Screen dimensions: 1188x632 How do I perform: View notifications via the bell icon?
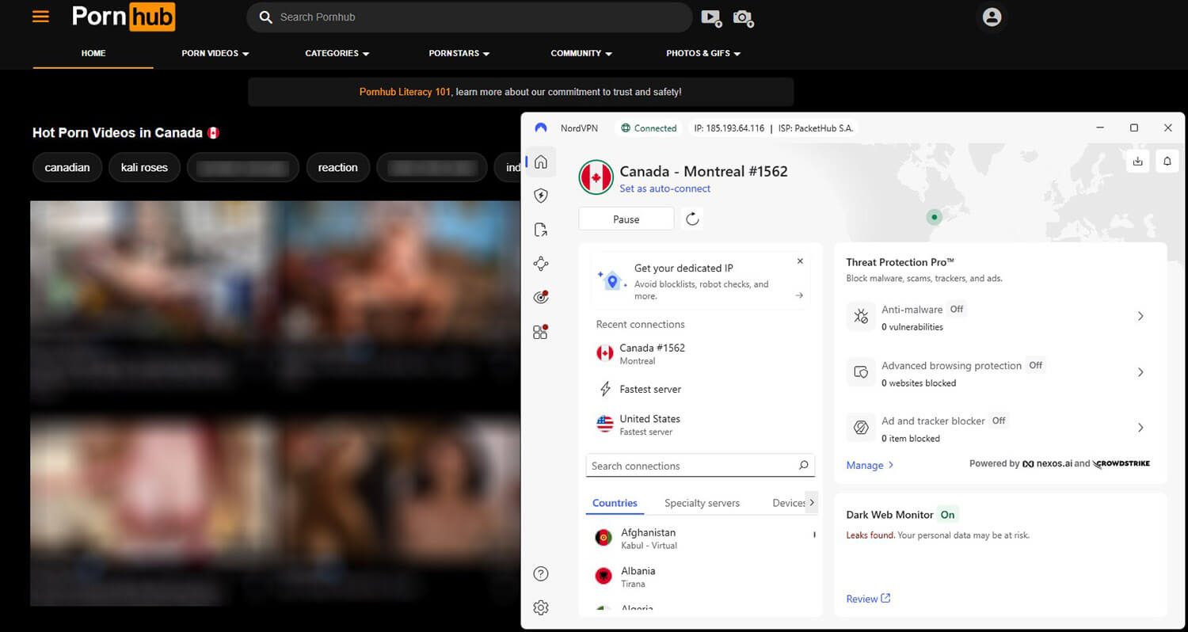(1167, 161)
